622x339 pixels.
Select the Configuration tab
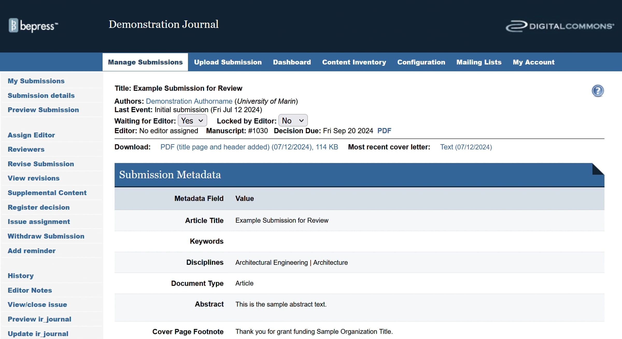point(421,62)
